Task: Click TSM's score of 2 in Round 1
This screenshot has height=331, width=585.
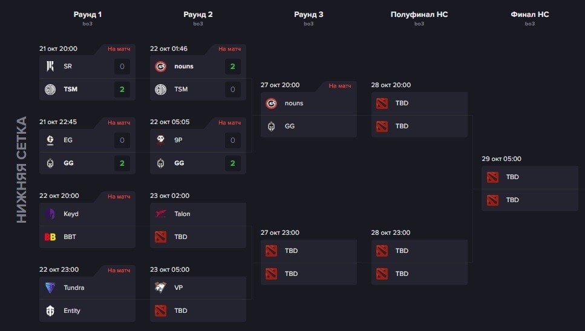Action: click(122, 90)
